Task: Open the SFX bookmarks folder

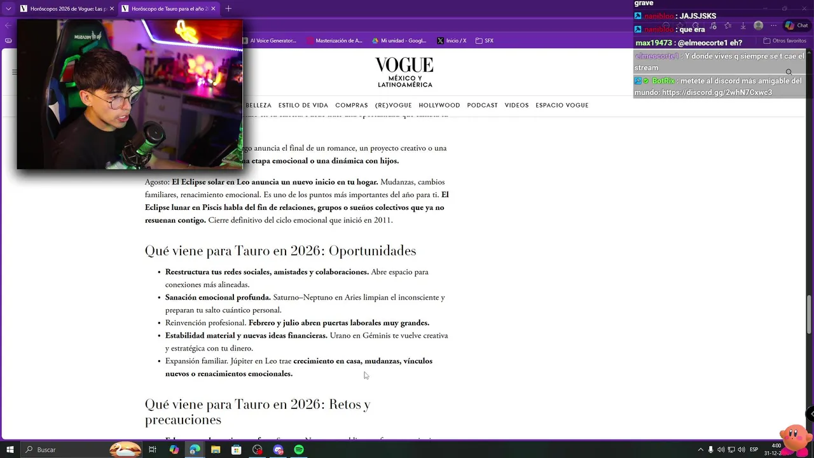Action: click(x=485, y=41)
